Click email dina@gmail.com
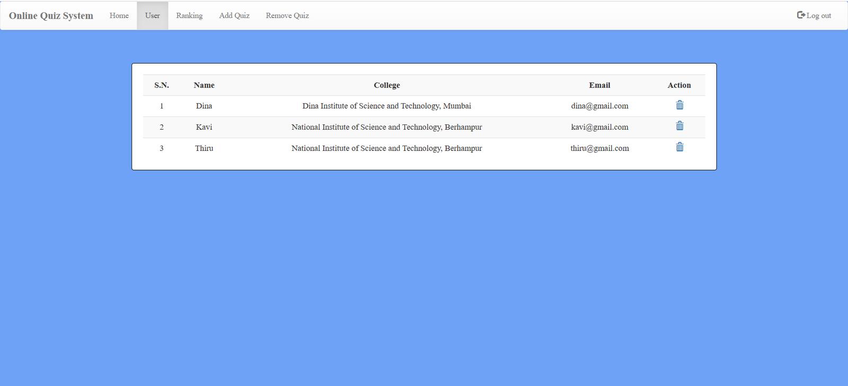 point(599,106)
